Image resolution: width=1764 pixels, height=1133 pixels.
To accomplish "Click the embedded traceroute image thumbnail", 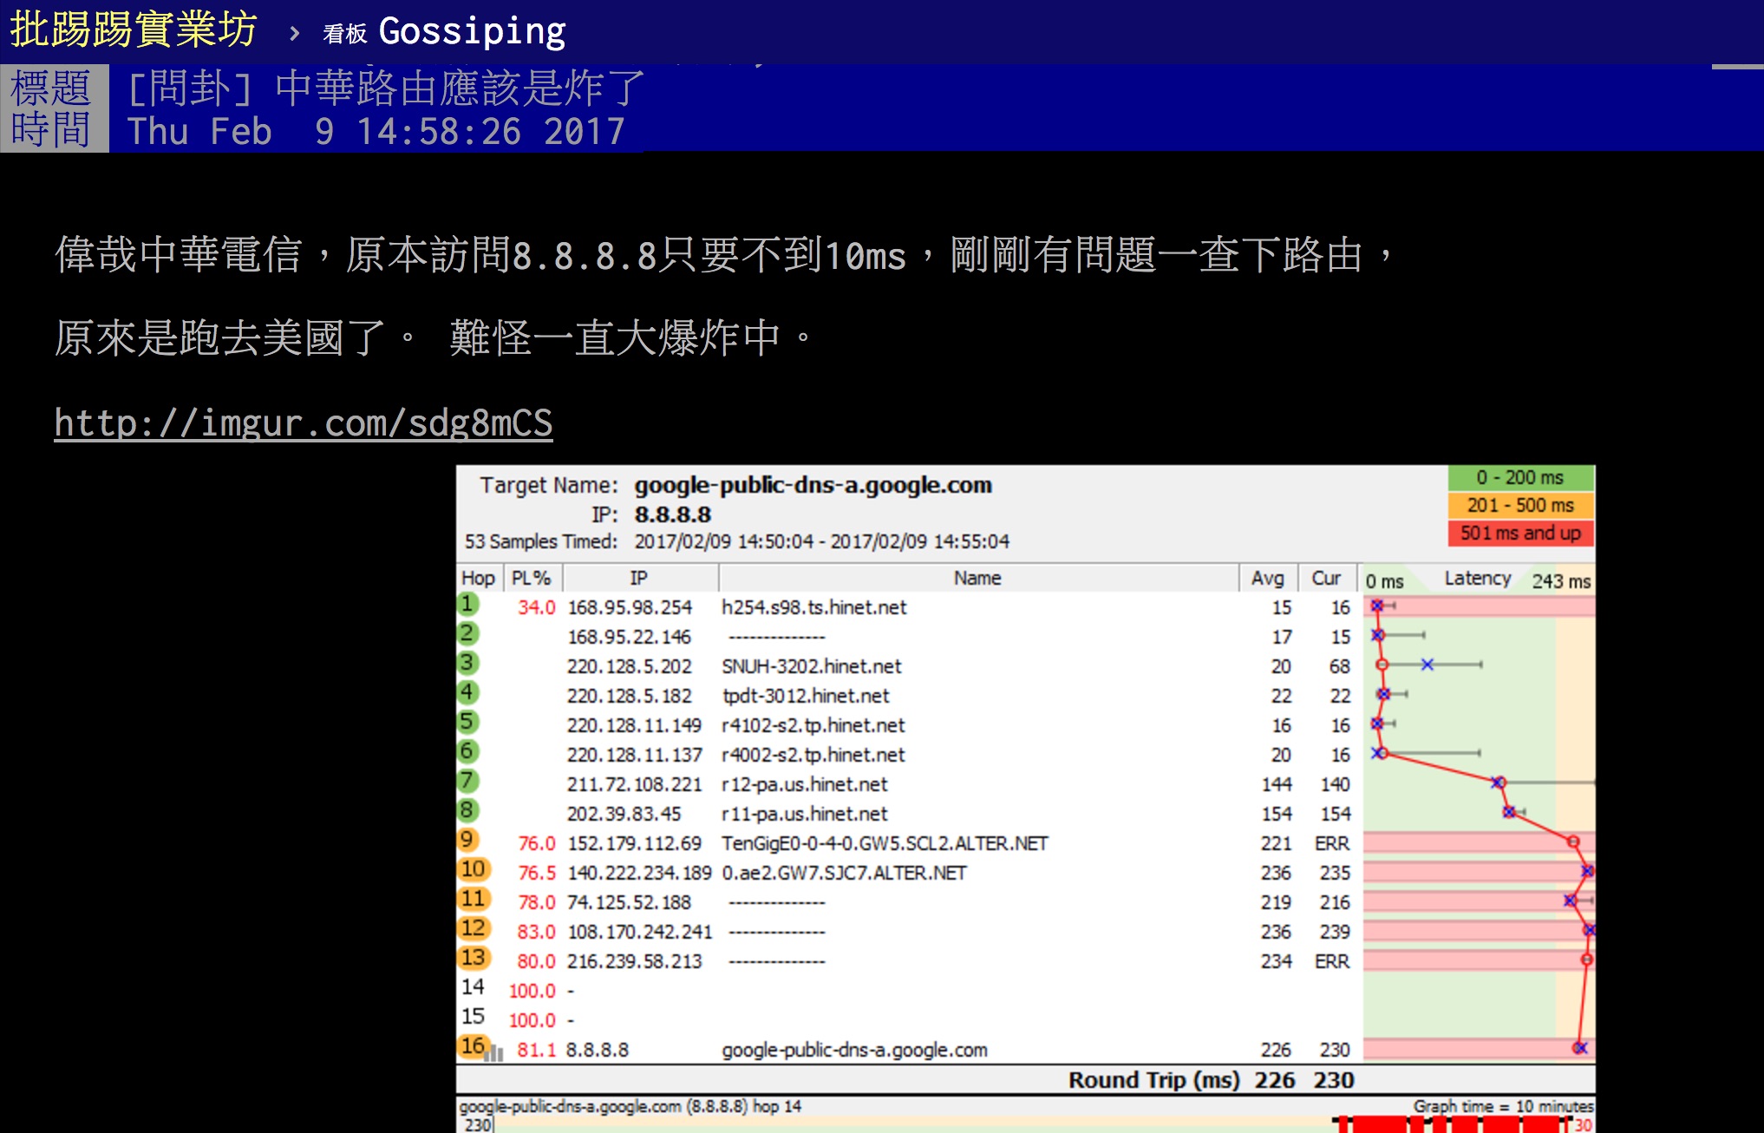I will [1026, 798].
